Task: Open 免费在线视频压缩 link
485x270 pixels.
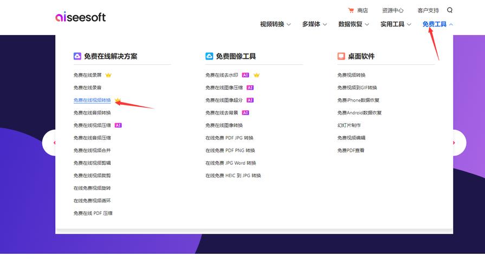Action: 92,125
